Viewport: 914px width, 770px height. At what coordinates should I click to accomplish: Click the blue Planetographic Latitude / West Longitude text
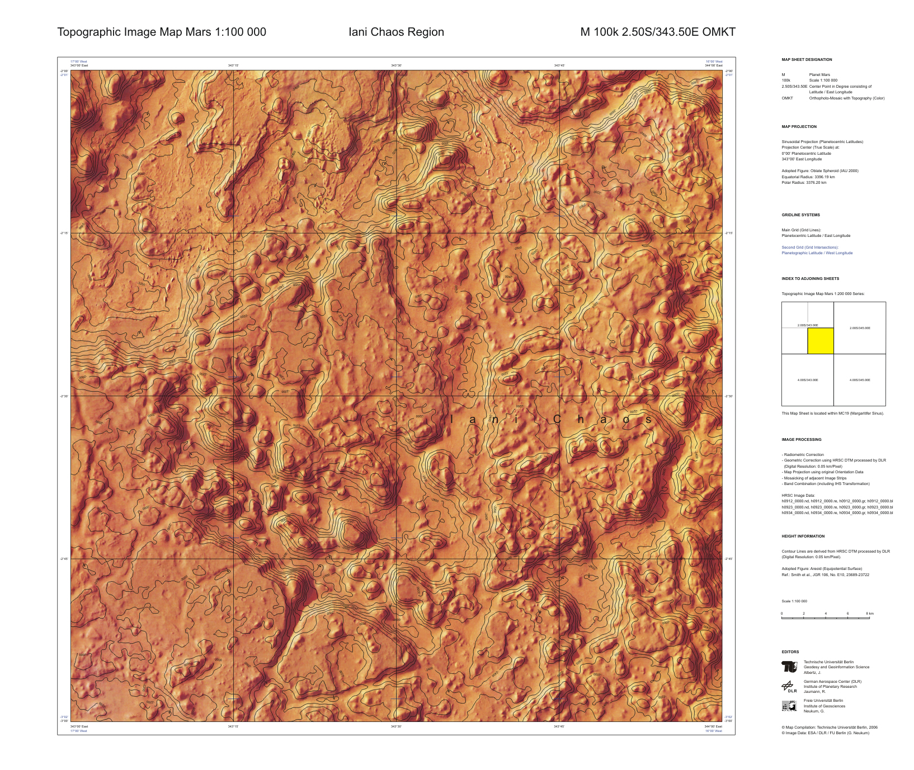pyautogui.click(x=817, y=253)
